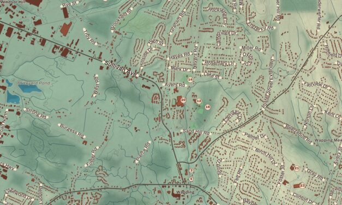342x205 pixels.
Task: Click the Sand Hill Rd label
Action: click(x=196, y=132)
